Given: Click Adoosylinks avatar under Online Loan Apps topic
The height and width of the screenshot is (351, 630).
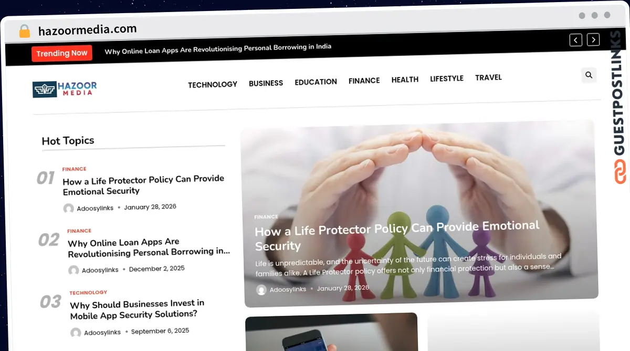Looking at the screenshot, I should click(x=73, y=270).
